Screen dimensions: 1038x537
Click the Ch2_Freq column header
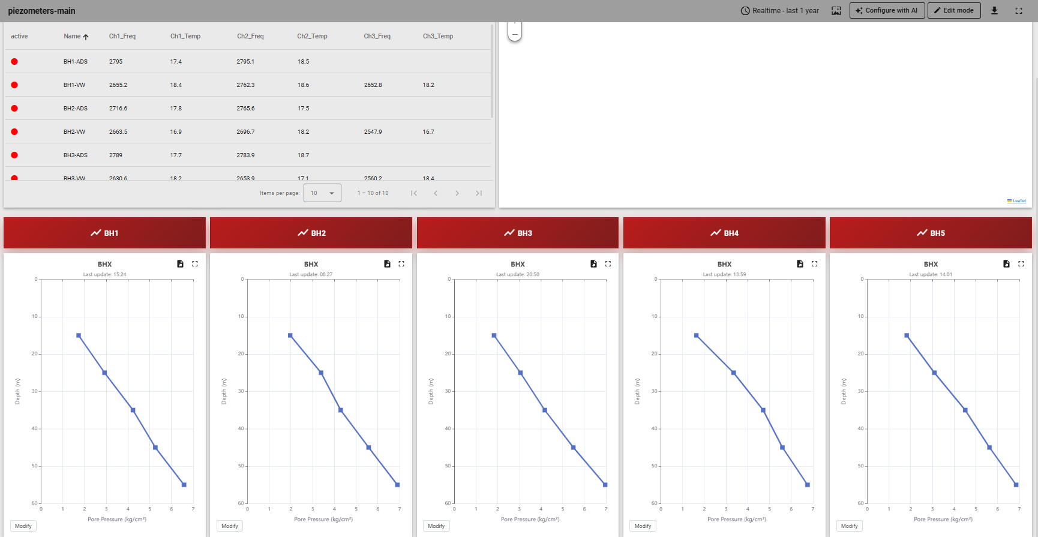[x=250, y=37]
